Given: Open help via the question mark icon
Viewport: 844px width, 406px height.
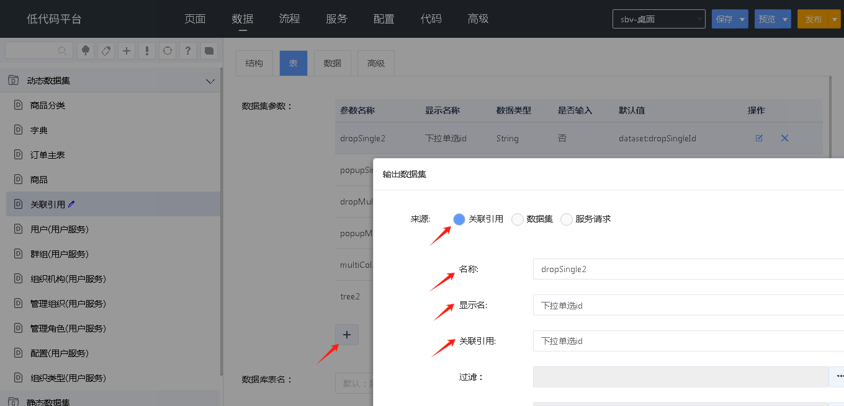Looking at the screenshot, I should tap(188, 51).
